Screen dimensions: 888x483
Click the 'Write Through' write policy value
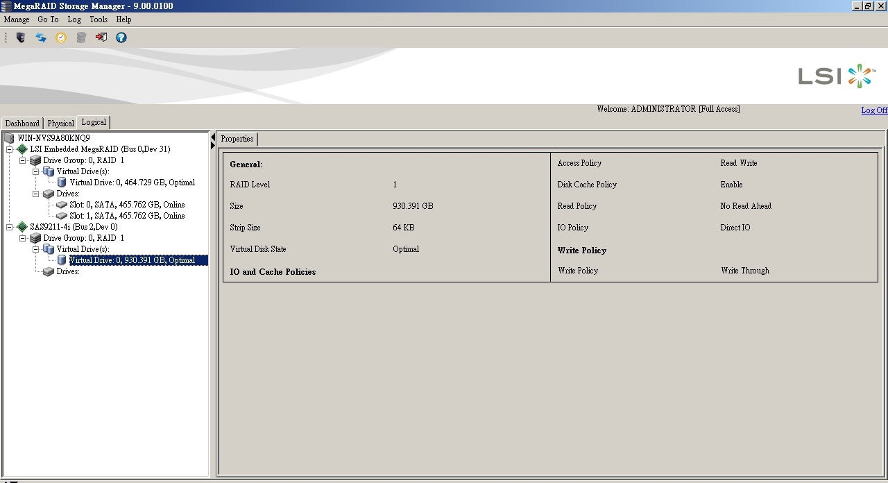[x=745, y=271]
